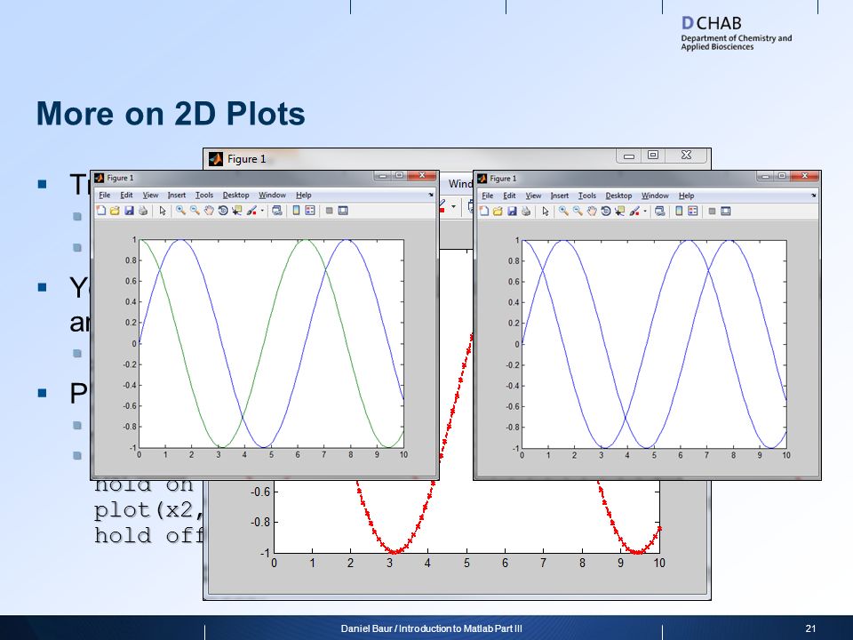Hide Plot Tools icon in right Figure window
This screenshot has width=853, height=640.
[712, 212]
